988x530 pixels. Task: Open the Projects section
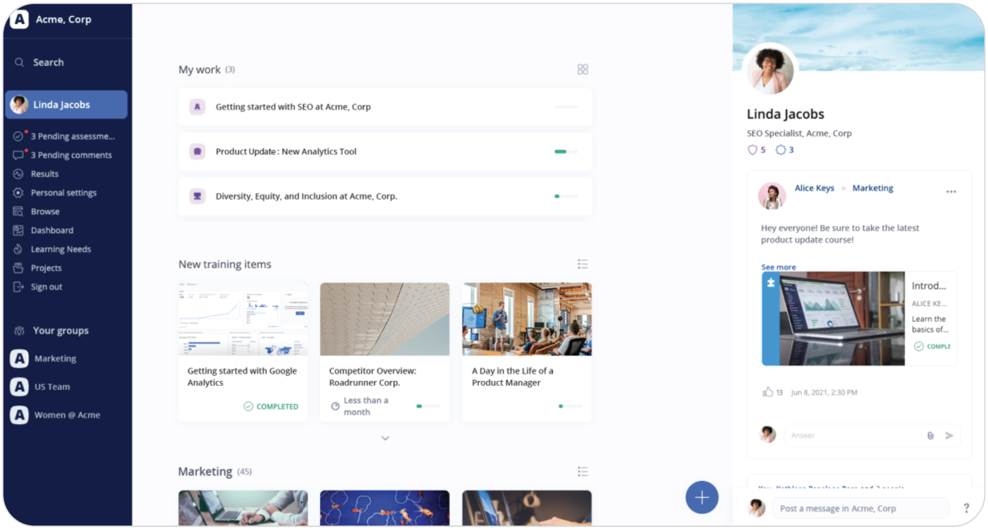point(46,268)
